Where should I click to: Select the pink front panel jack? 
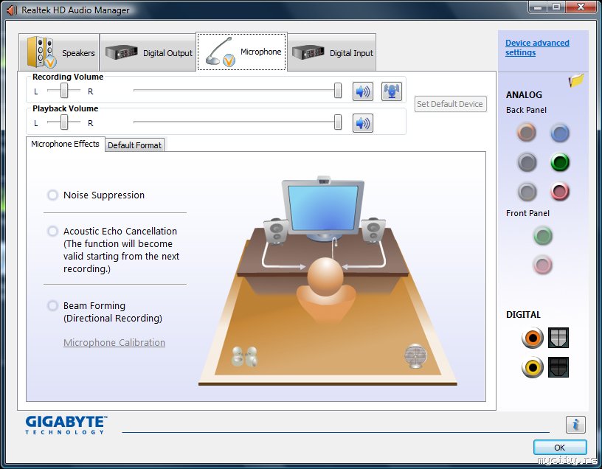543,265
